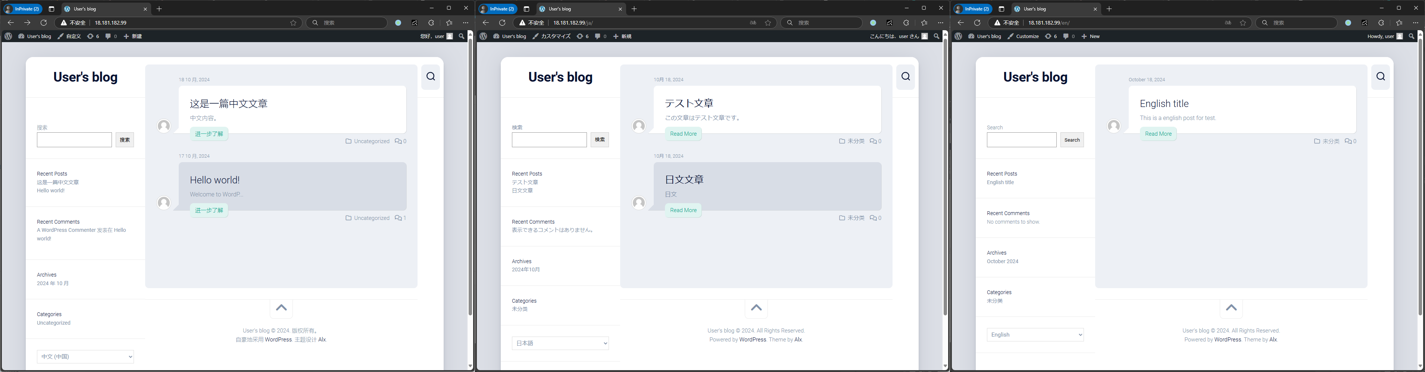This screenshot has width=1425, height=372.
Task: Open the comments bubble in the Chinese admin bar
Action: (111, 36)
